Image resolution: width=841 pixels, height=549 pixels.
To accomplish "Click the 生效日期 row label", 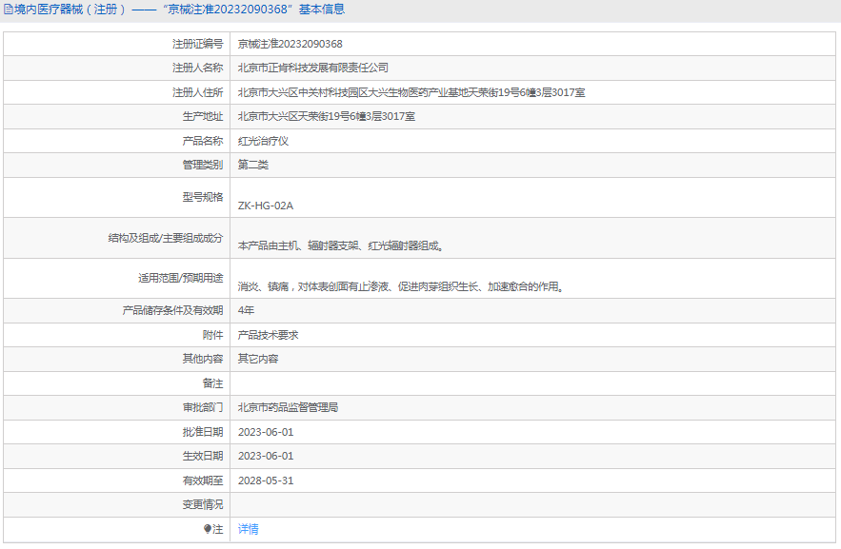I will tap(203, 456).
